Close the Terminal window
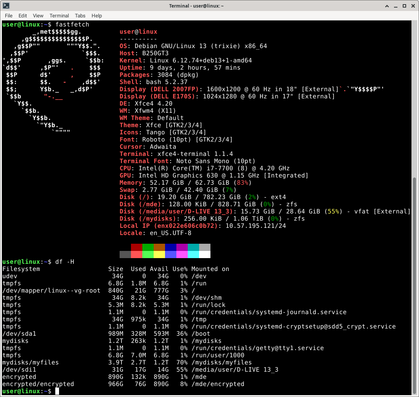Image resolution: width=419 pixels, height=397 pixels. [413, 6]
